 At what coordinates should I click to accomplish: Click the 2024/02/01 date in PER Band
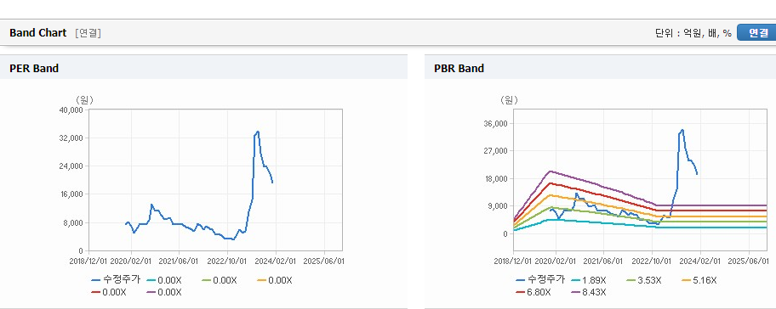[x=277, y=261]
